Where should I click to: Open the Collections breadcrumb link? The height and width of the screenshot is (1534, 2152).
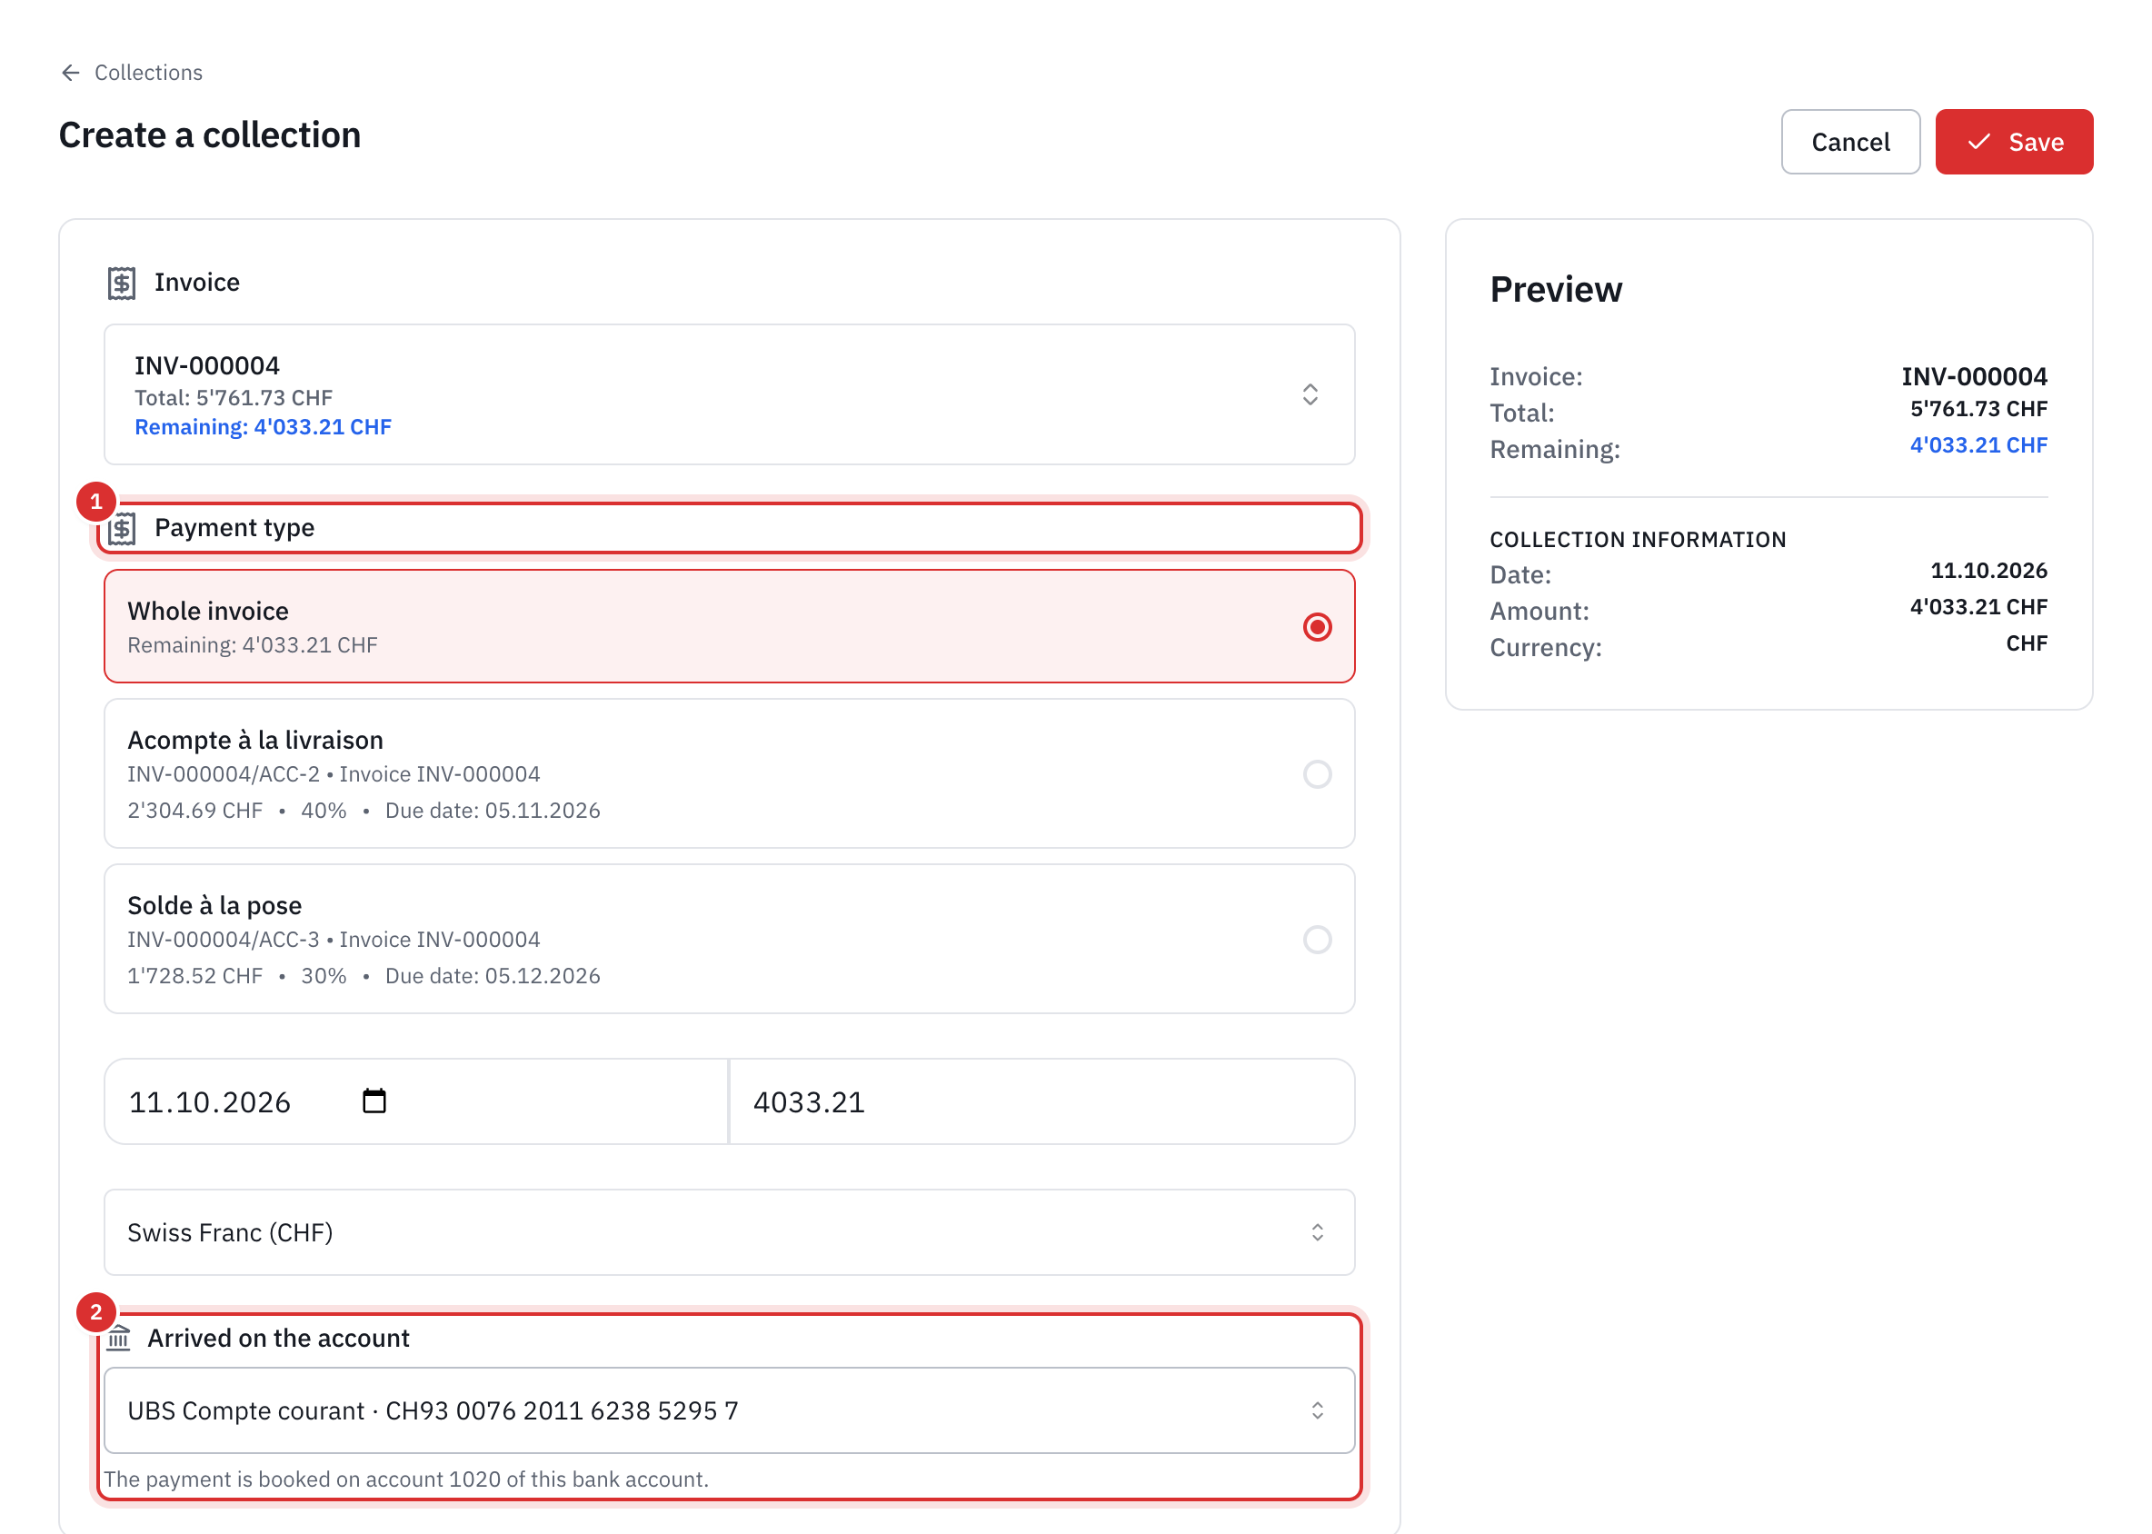(148, 73)
